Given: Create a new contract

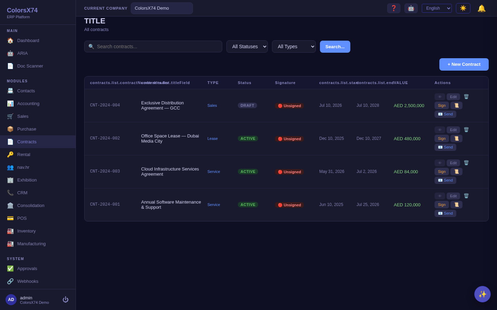Looking at the screenshot, I should 464,64.
